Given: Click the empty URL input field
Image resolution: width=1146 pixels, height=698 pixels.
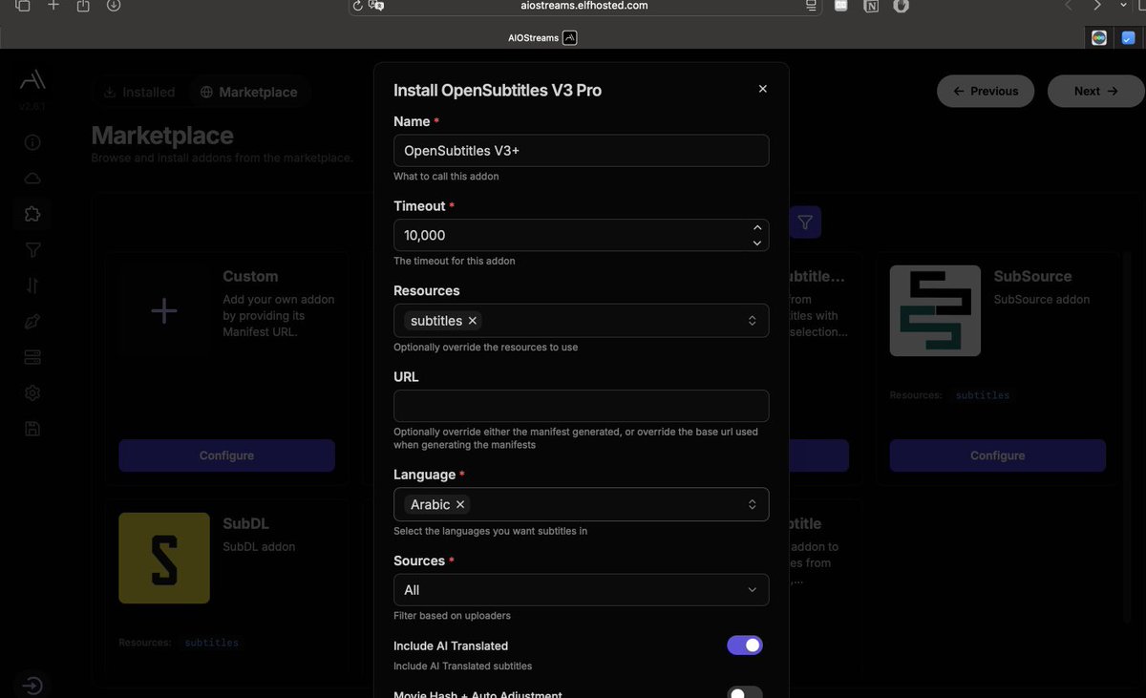Looking at the screenshot, I should coord(581,406).
